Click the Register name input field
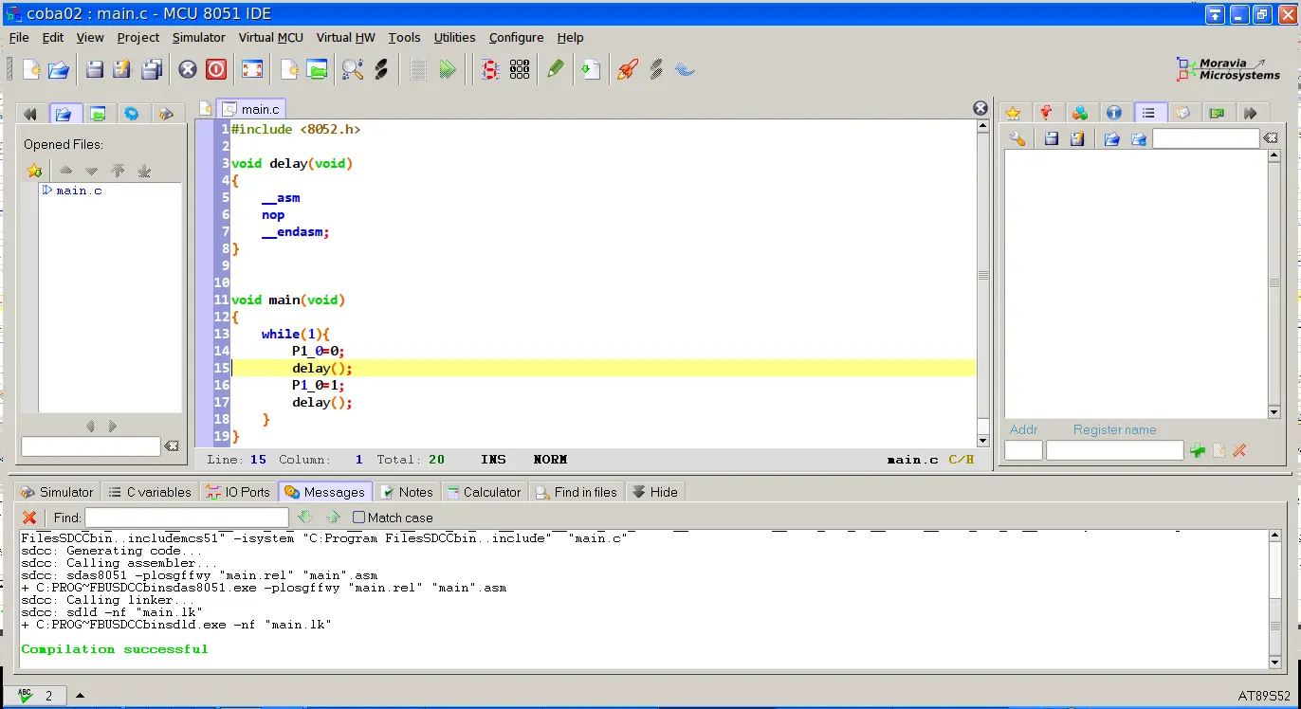Screen dimensions: 1301x709 tap(1115, 451)
